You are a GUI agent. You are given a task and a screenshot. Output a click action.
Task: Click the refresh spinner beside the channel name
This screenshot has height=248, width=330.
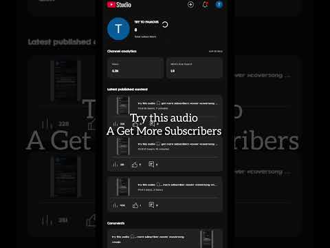[x=165, y=24]
